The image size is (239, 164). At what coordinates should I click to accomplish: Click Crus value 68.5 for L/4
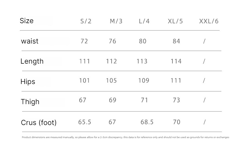point(147,122)
